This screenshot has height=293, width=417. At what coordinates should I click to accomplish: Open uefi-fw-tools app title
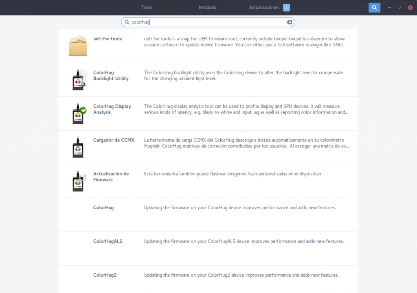108,39
